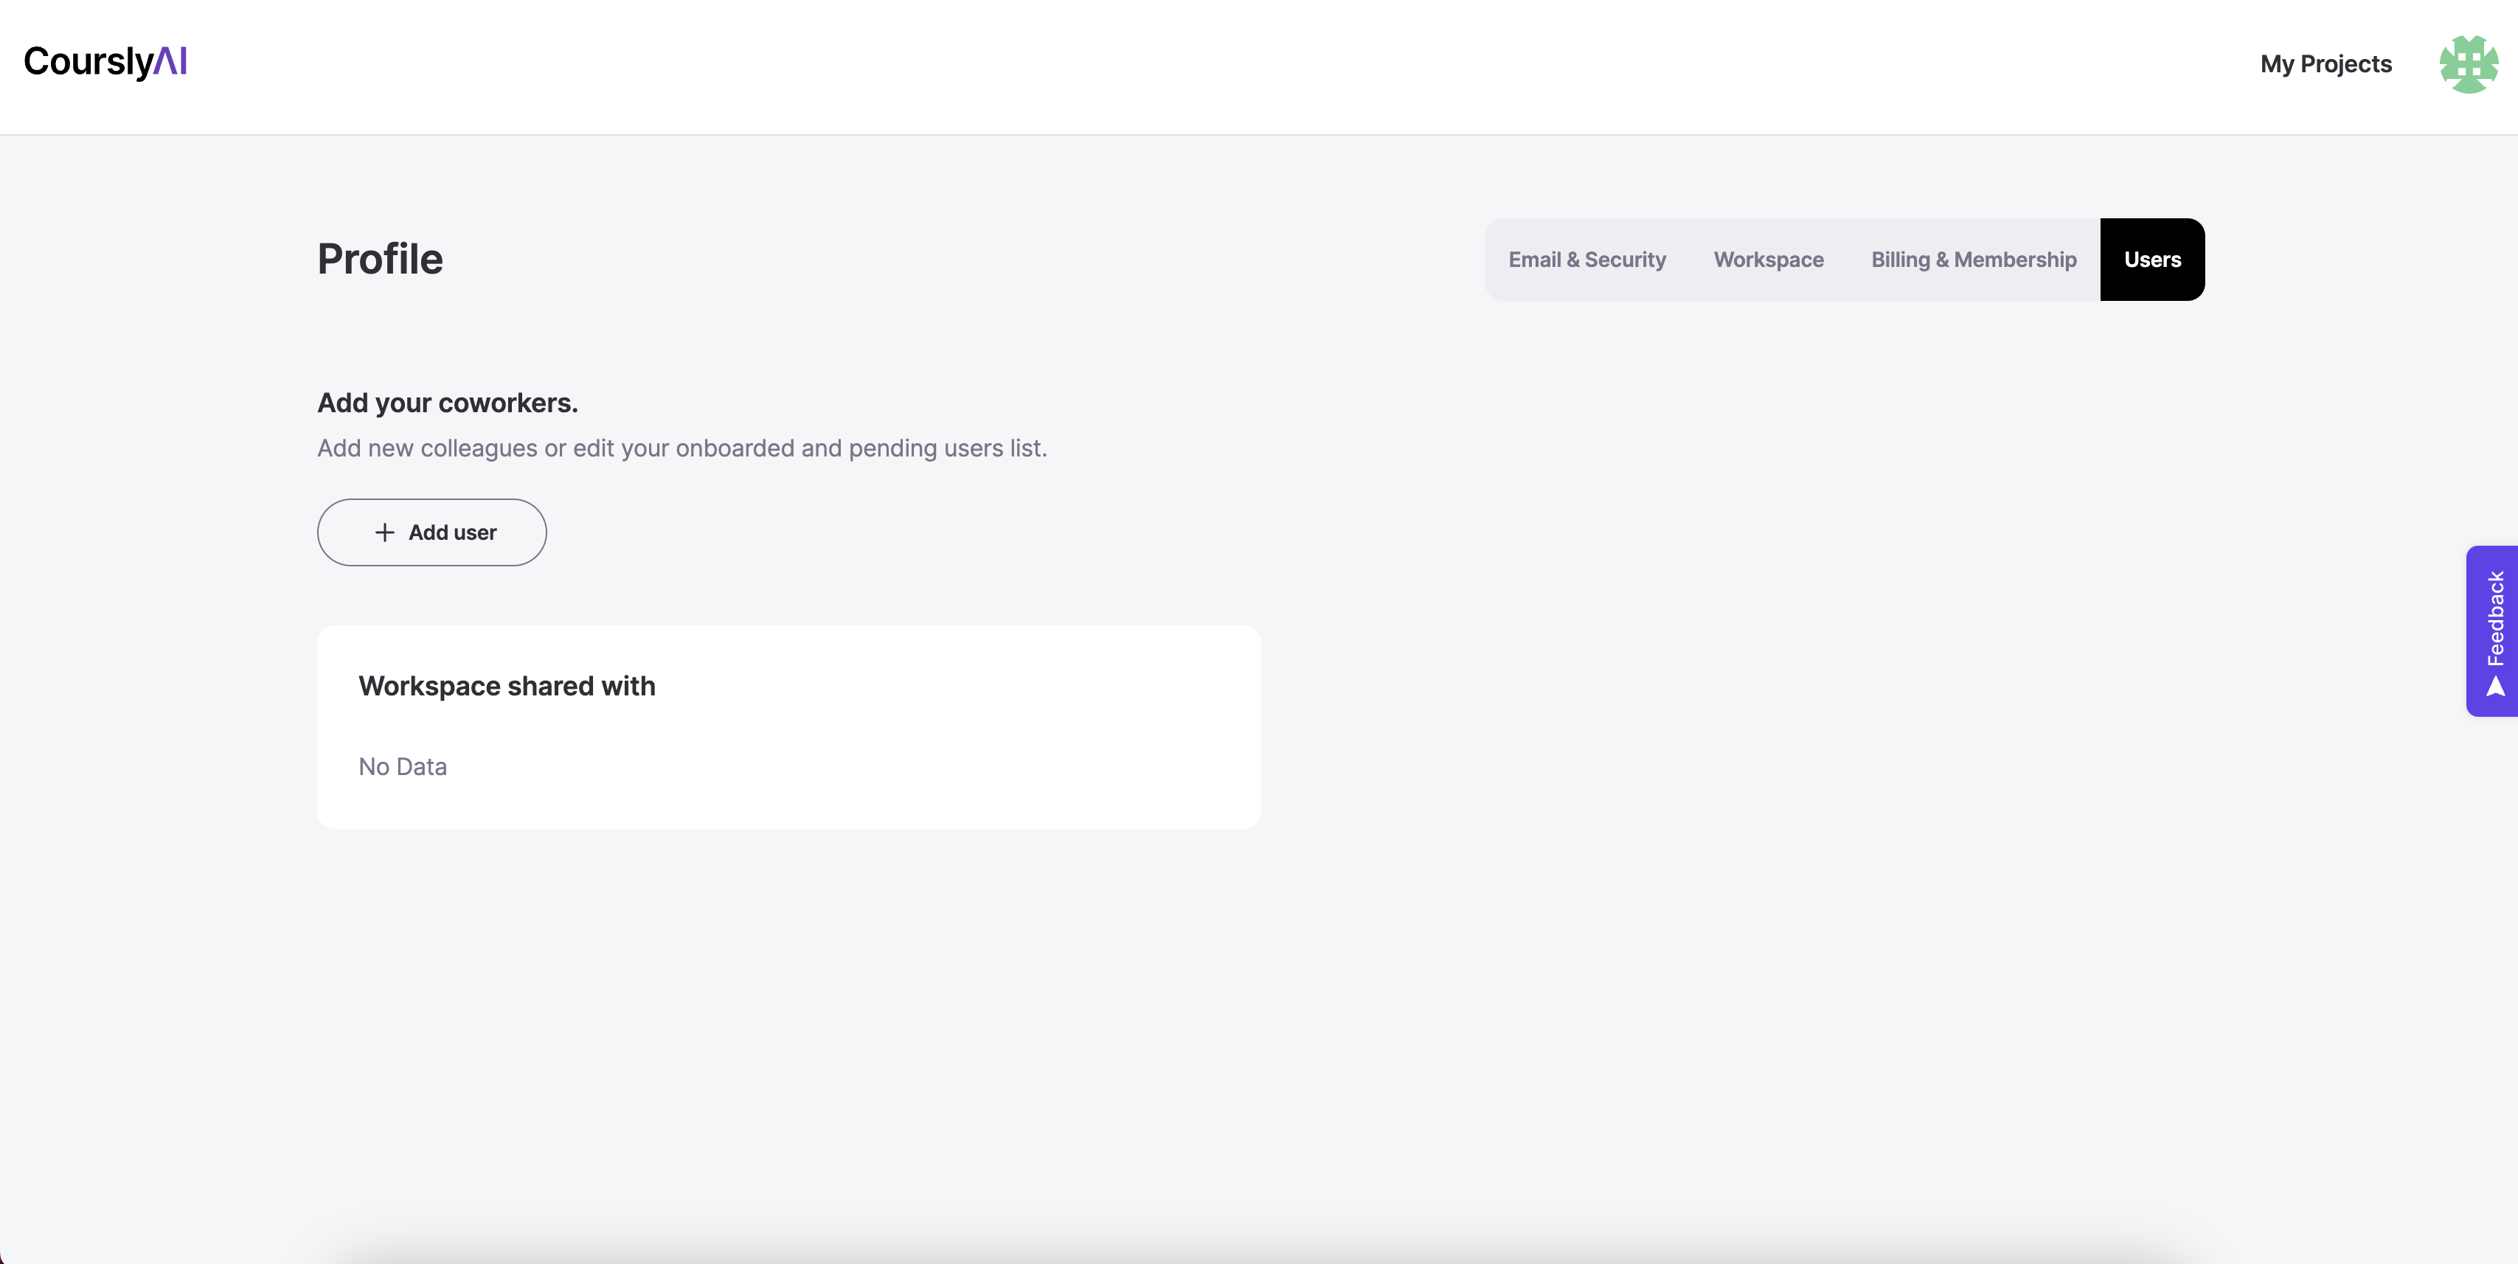Click the 'Workspace shared with' title

[x=507, y=687]
